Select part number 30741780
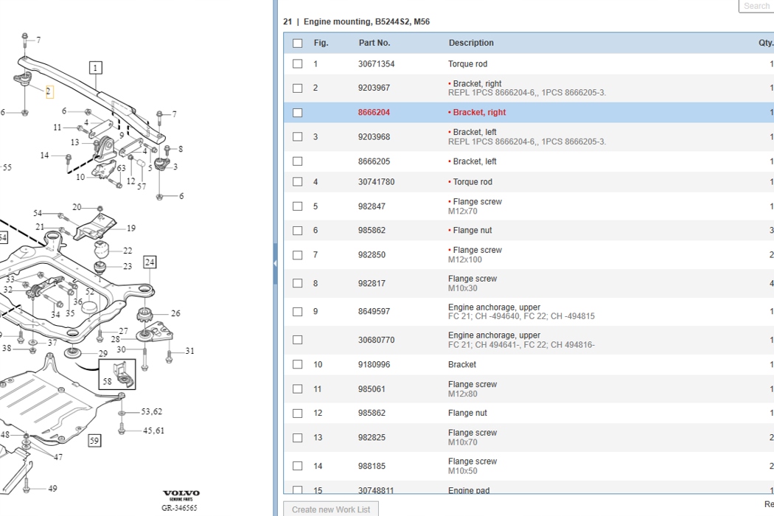Image resolution: width=774 pixels, height=516 pixels. pyautogui.click(x=376, y=182)
